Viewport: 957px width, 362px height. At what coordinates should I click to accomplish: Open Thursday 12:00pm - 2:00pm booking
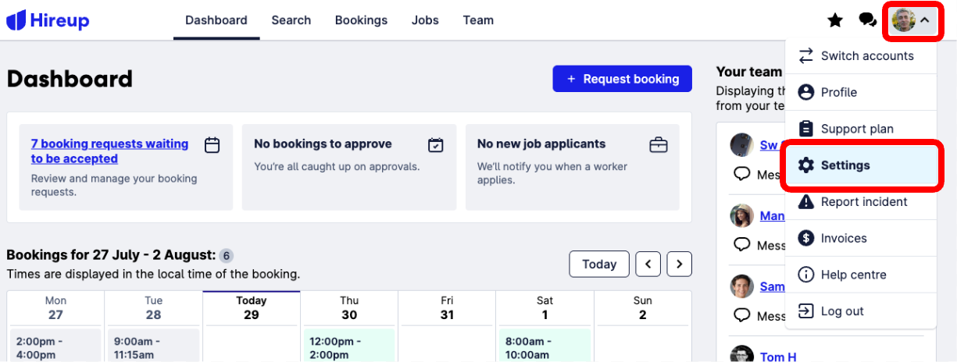pos(349,346)
